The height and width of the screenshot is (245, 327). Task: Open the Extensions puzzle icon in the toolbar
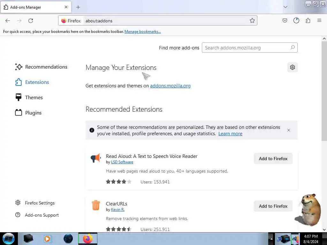click(x=308, y=20)
